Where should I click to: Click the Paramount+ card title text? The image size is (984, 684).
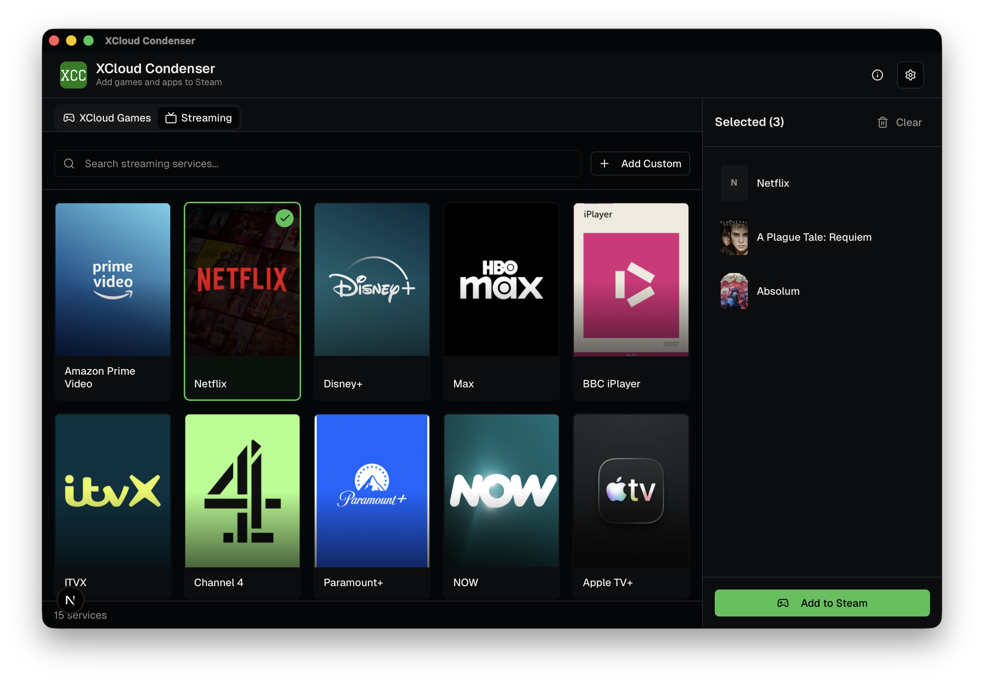coord(353,582)
